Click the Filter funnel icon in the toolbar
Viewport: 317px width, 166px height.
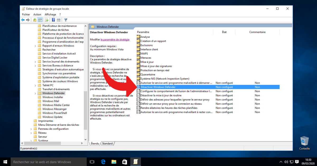point(66,20)
